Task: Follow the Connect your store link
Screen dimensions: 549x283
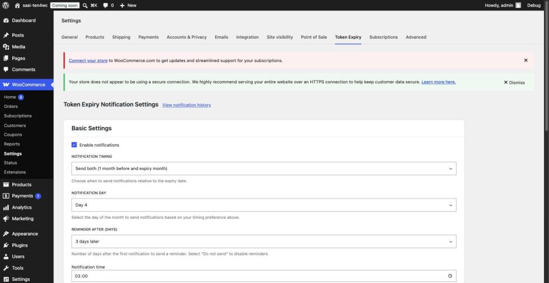Action: [88, 60]
